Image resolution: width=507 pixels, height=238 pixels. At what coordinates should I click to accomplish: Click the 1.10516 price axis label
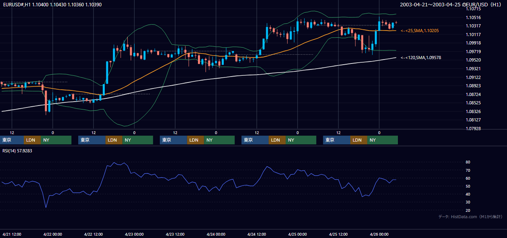pyautogui.click(x=473, y=17)
